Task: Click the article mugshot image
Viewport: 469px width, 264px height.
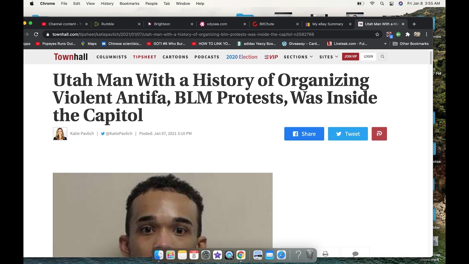Action: (163, 215)
